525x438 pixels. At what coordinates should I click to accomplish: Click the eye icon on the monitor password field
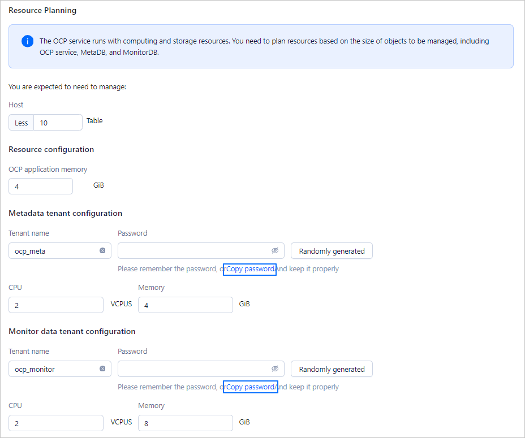(275, 368)
